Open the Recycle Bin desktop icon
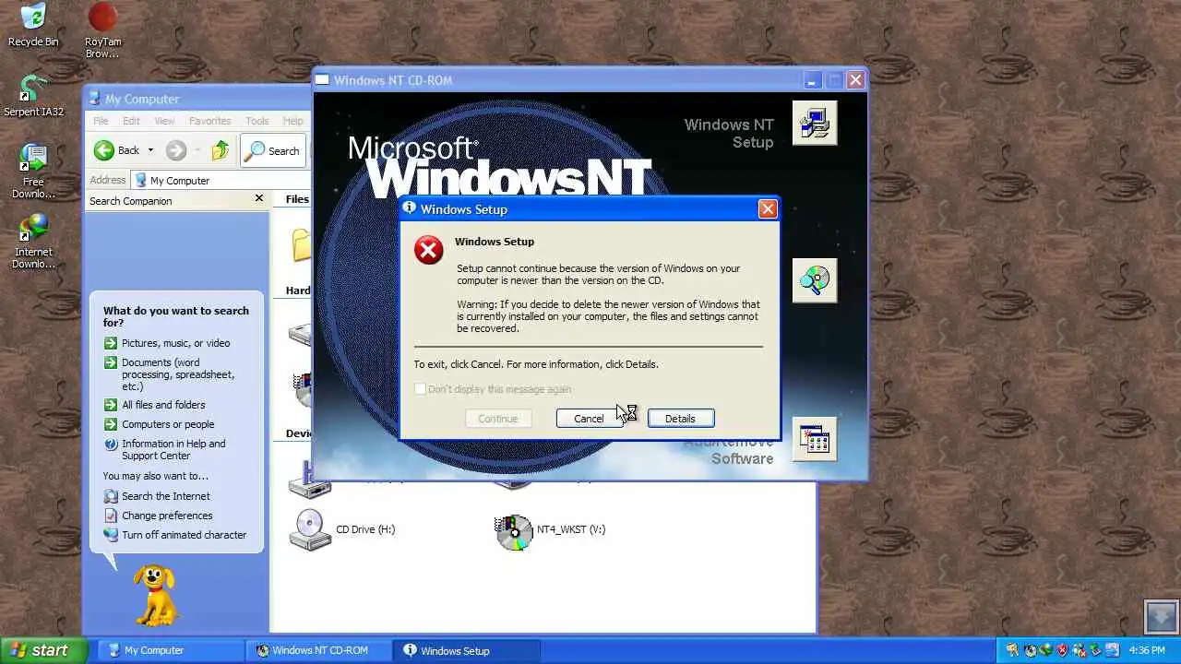The height and width of the screenshot is (664, 1181). [33, 25]
